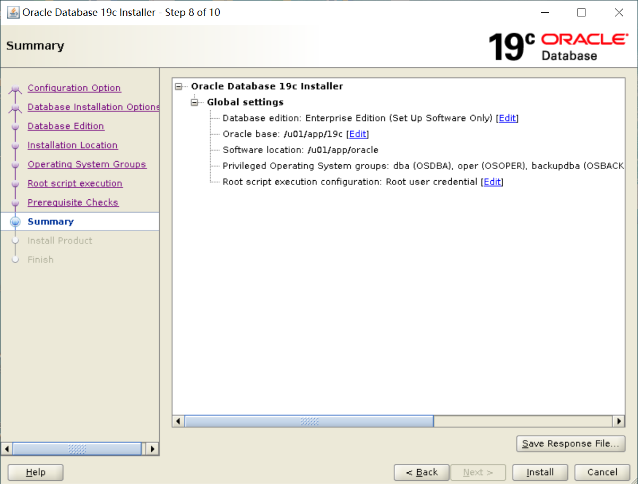The image size is (638, 484).
Task: Click the Oracle 19c Database logo
Action: [557, 46]
